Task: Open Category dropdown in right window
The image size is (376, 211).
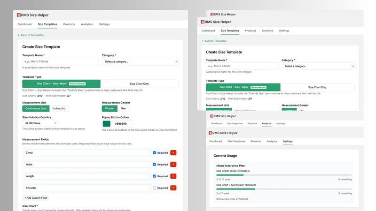Action: [318, 66]
